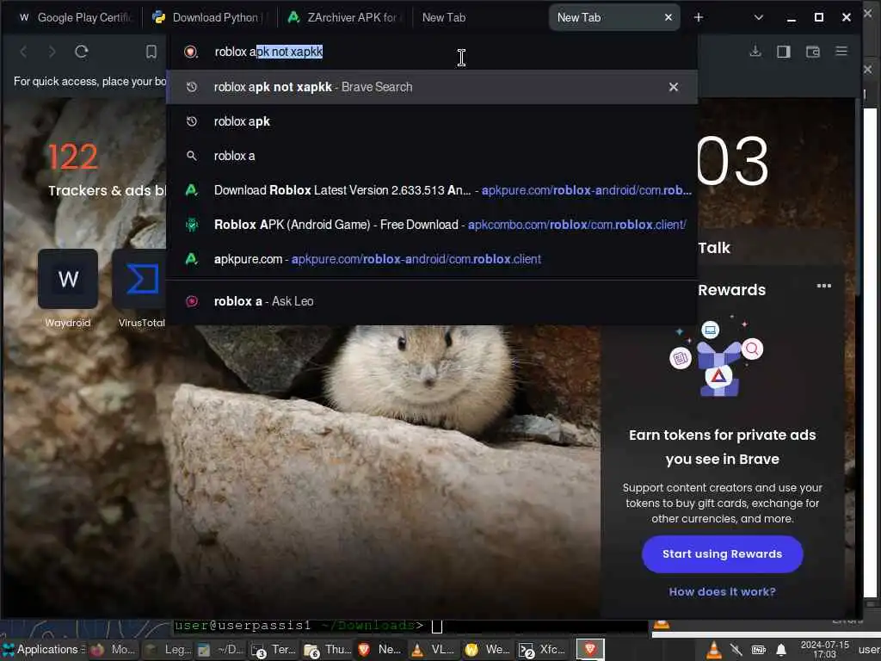Image resolution: width=881 pixels, height=661 pixels.
Task: Open apkpure.com roblox-android suggestion
Action: 432,259
